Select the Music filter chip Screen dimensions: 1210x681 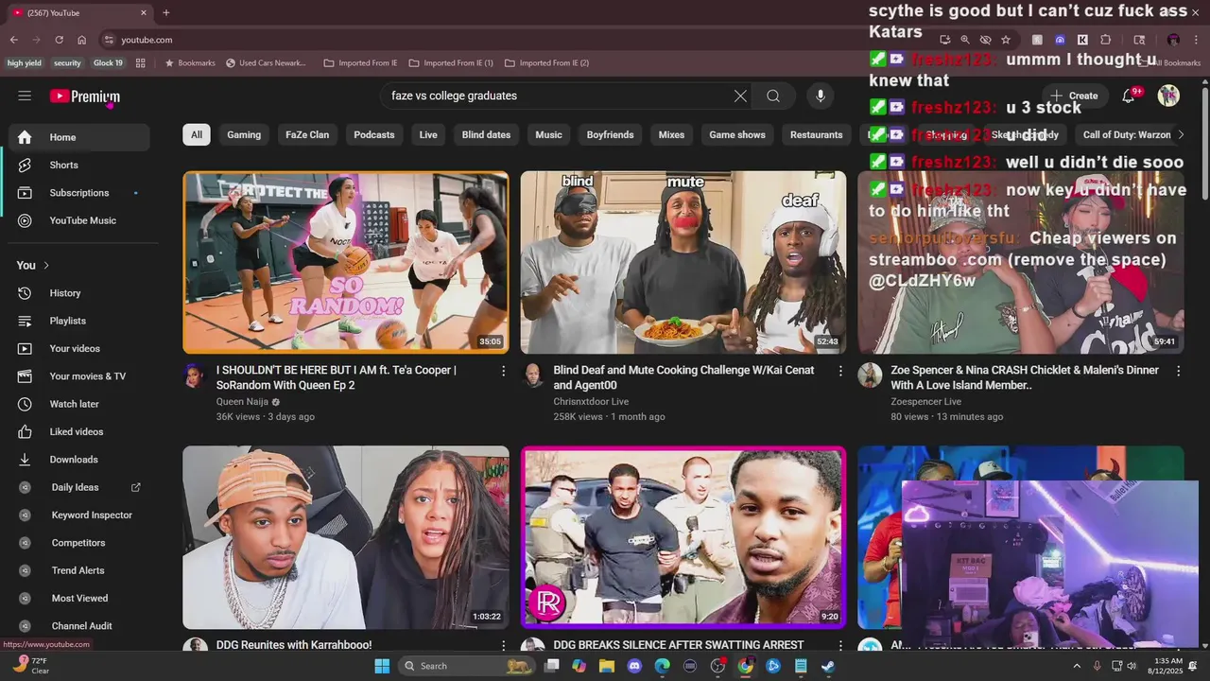click(548, 134)
